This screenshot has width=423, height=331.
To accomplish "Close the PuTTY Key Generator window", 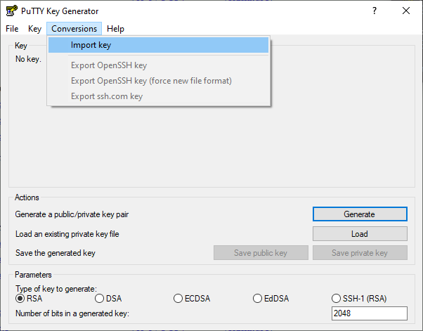I will (405, 11).
